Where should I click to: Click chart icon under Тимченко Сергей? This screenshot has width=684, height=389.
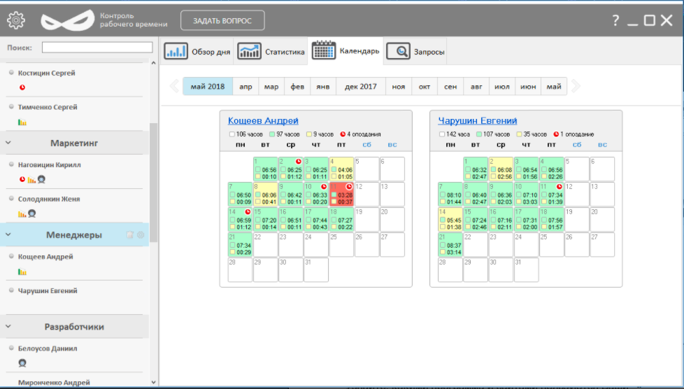click(x=22, y=122)
